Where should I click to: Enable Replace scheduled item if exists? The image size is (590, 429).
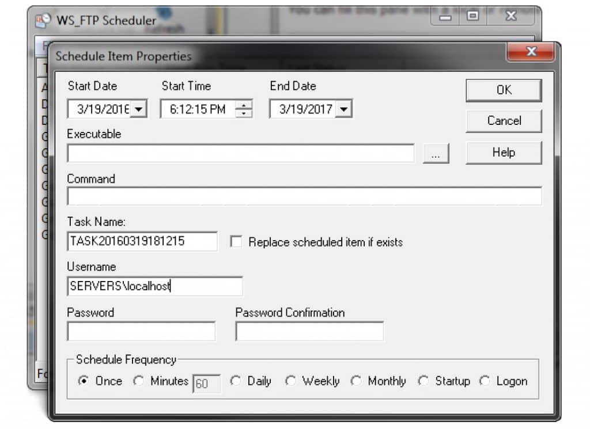pyautogui.click(x=236, y=242)
